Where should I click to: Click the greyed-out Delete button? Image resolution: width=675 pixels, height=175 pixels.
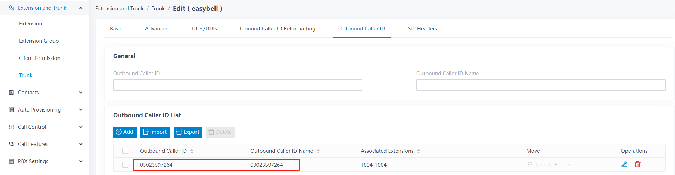(x=220, y=132)
